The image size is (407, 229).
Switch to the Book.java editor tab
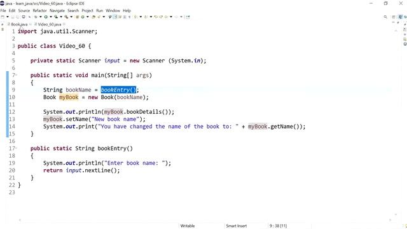pos(19,24)
